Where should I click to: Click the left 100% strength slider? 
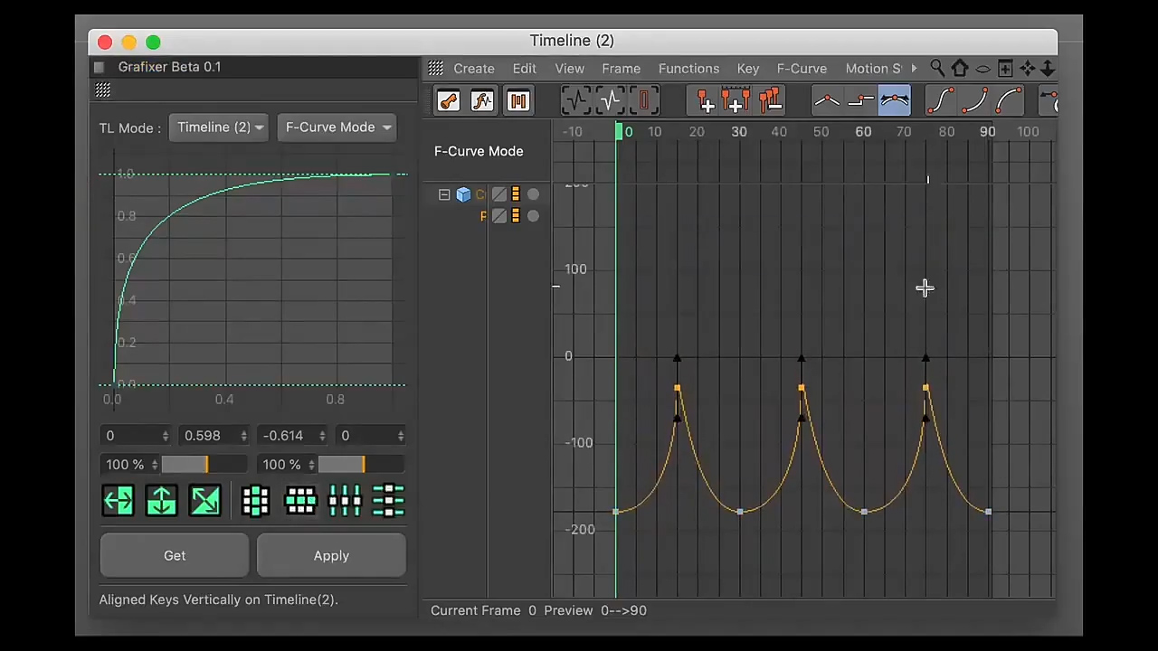pyautogui.click(x=185, y=465)
